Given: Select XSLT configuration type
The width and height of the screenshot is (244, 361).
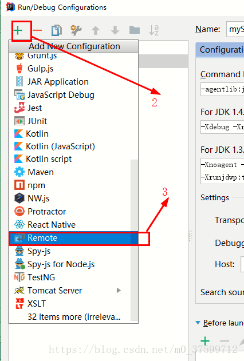Looking at the screenshot, I should 73,304.
